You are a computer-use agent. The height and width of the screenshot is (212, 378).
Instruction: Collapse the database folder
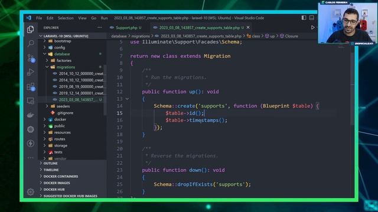[62, 54]
